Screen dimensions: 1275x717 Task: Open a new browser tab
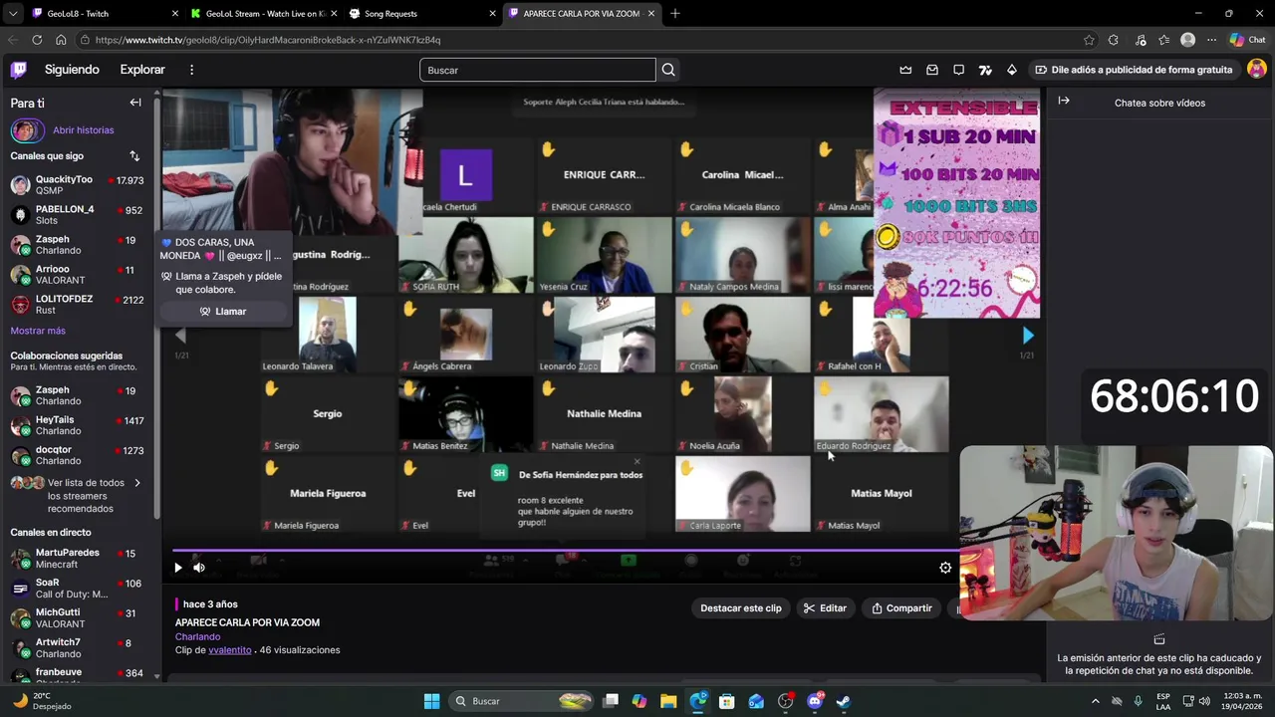pyautogui.click(x=675, y=14)
